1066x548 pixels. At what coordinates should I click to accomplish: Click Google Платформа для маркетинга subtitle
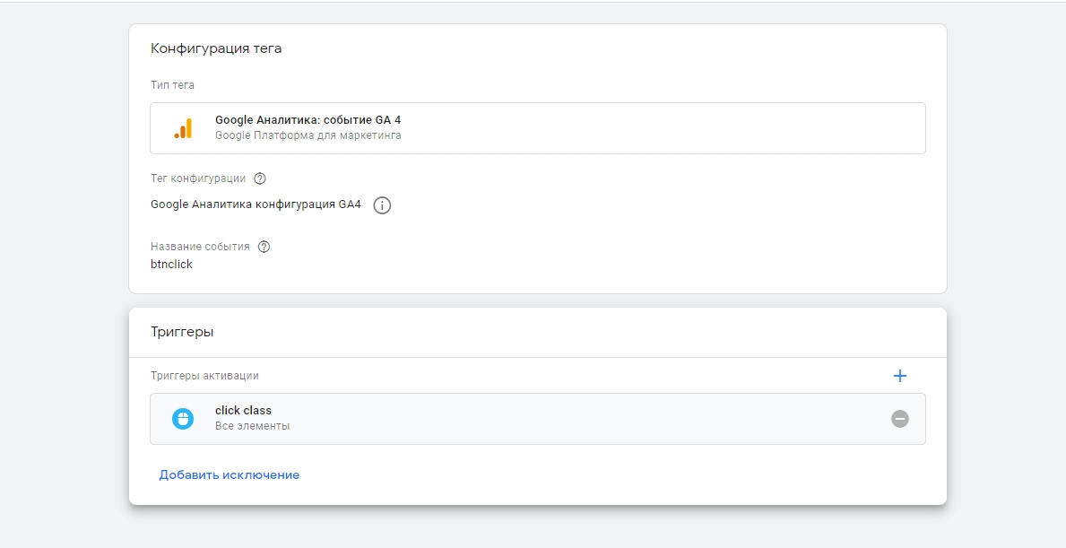(308, 135)
